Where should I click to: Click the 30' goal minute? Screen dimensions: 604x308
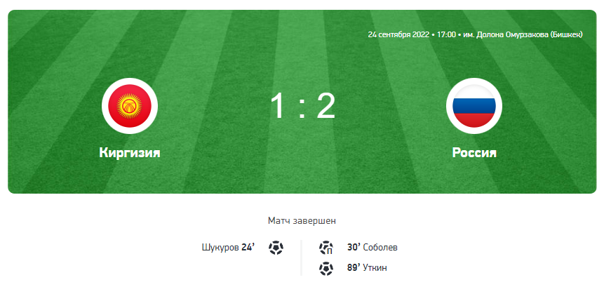(x=354, y=247)
